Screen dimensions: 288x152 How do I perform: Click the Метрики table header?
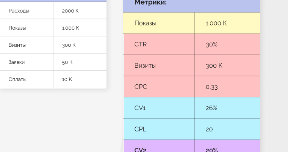(x=151, y=3)
